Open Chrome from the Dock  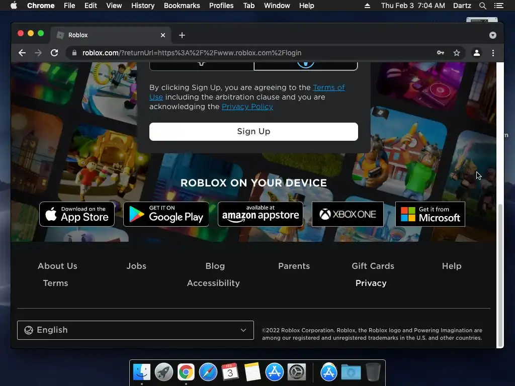186,372
